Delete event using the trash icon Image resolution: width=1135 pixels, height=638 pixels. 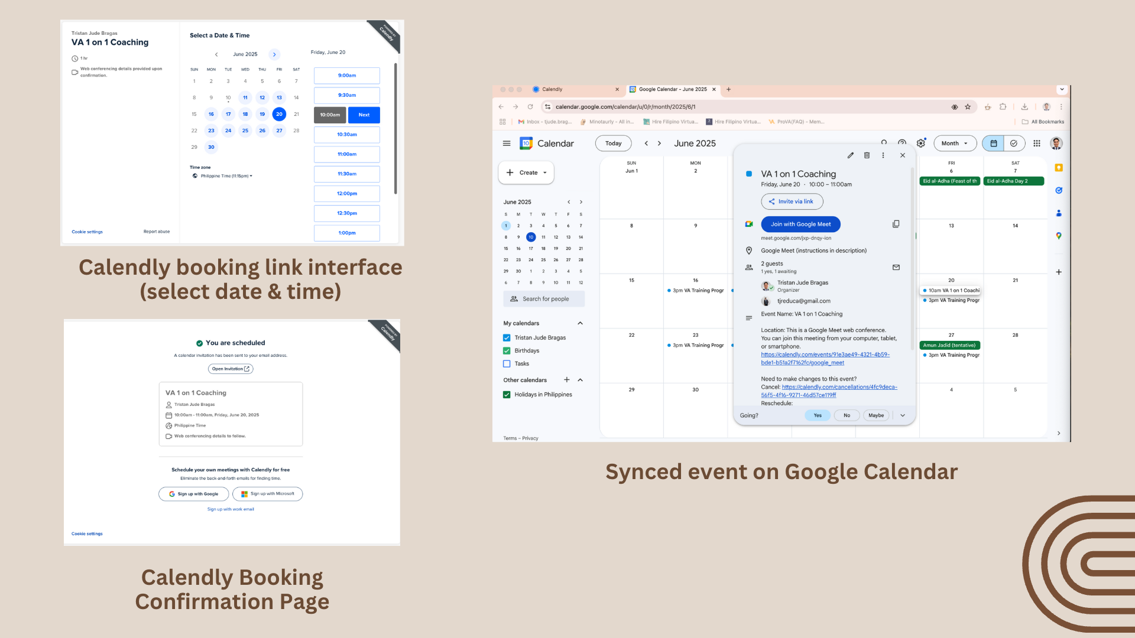point(867,155)
